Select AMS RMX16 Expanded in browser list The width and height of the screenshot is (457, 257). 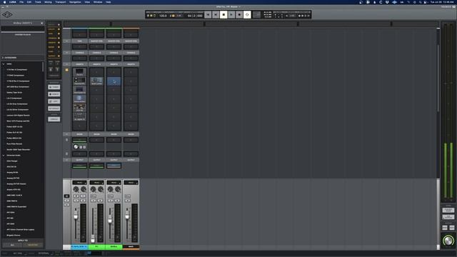[16, 207]
